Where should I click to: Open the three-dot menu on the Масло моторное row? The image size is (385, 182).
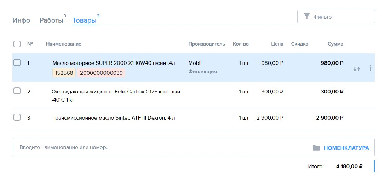[370, 68]
